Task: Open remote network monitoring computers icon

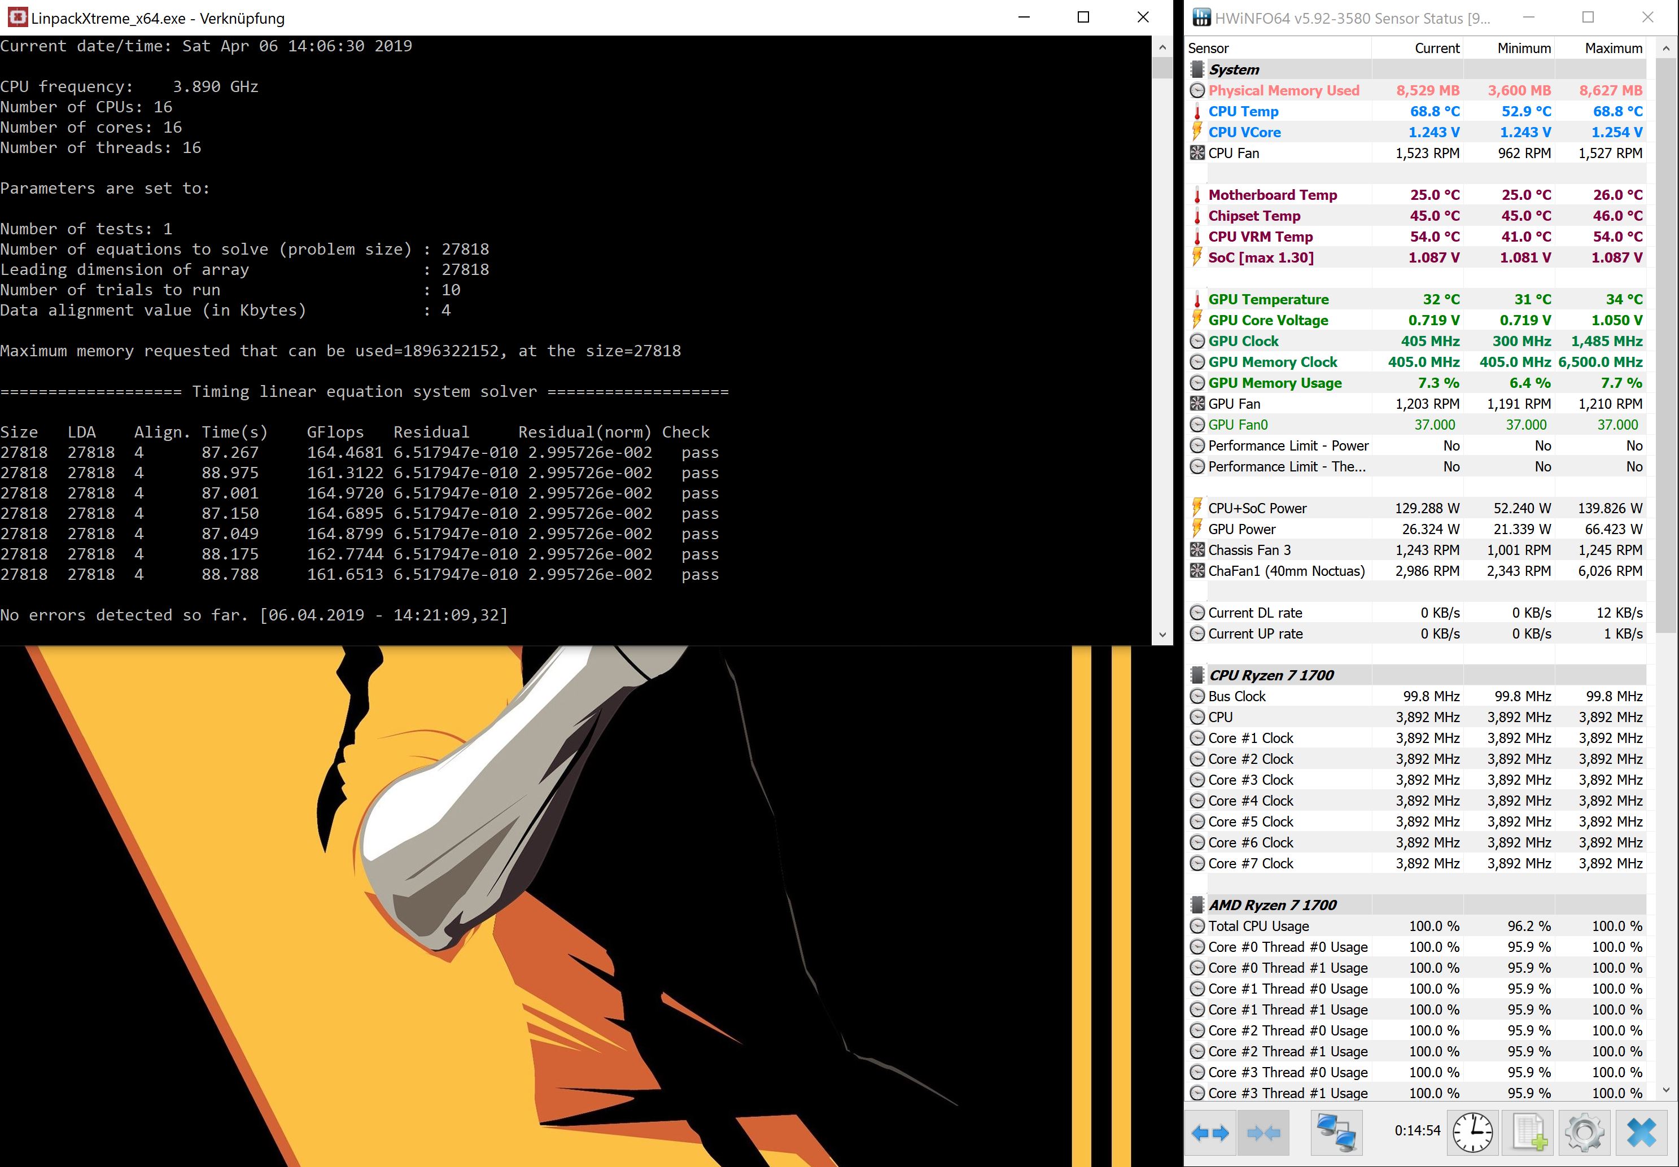Action: 1336,1133
